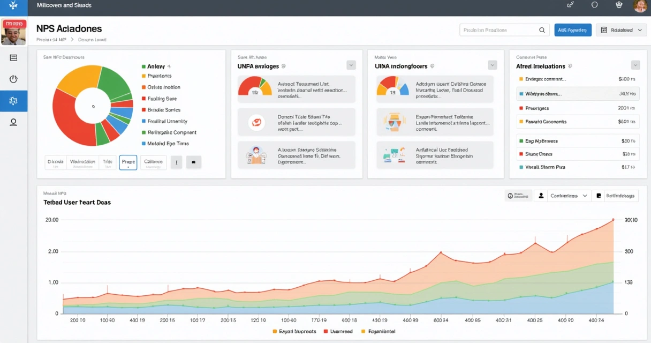Image resolution: width=651 pixels, height=343 pixels.
Task: Click the person icon in the chart dropdown
Action: tap(542, 196)
